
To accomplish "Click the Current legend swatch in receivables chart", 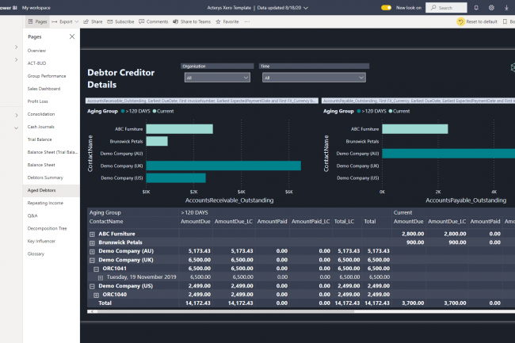I will [154, 111].
